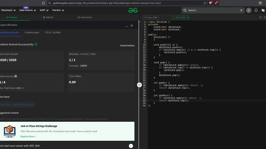Click the info icon beside Points Scored

(16, 76)
